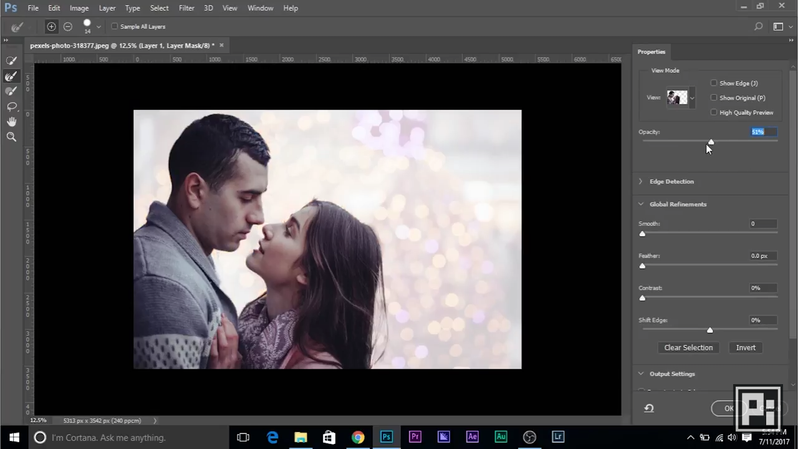The width and height of the screenshot is (798, 449).
Task: Click the Invert button
Action: click(x=746, y=348)
